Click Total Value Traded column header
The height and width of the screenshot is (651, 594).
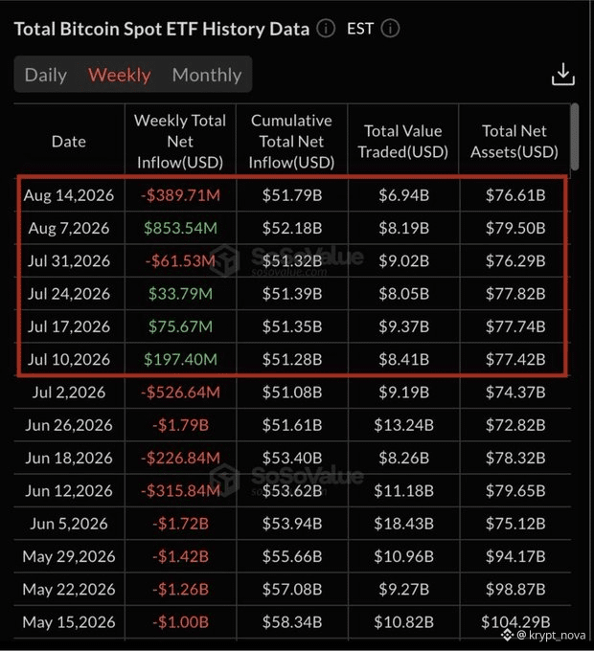click(x=403, y=142)
